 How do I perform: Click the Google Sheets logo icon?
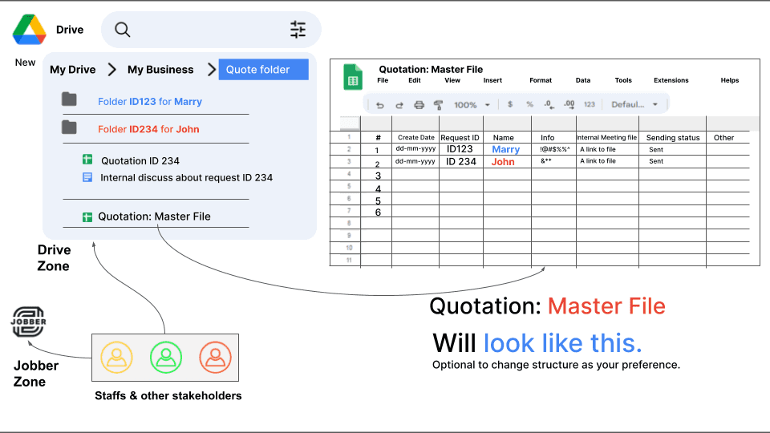353,77
